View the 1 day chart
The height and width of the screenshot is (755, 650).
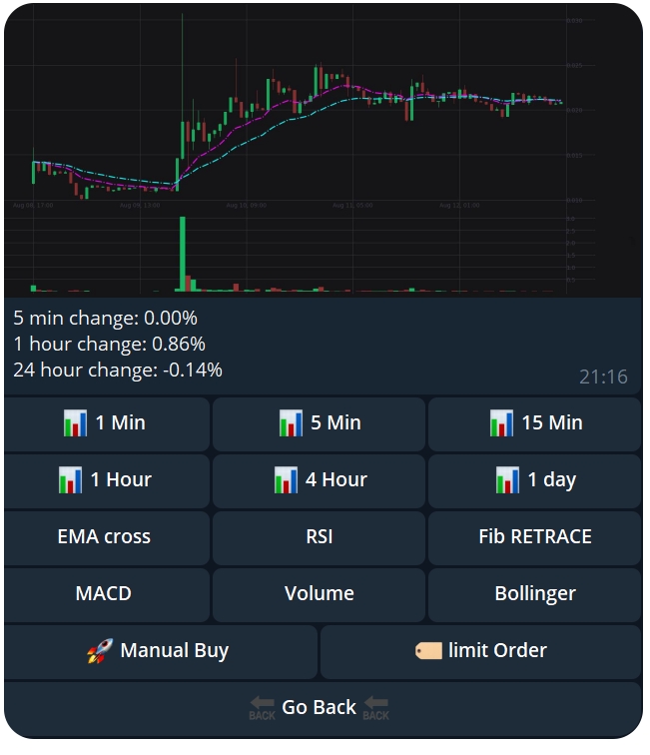pos(535,480)
